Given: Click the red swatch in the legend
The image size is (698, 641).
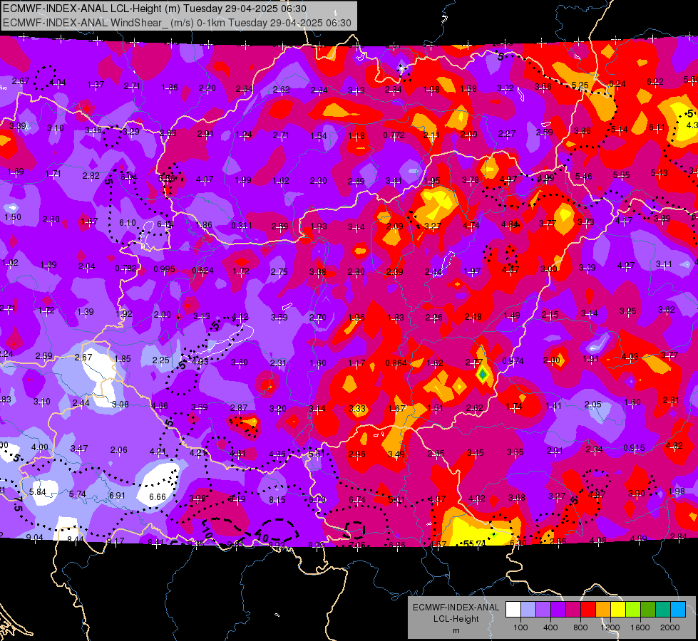Looking at the screenshot, I should pos(588,609).
